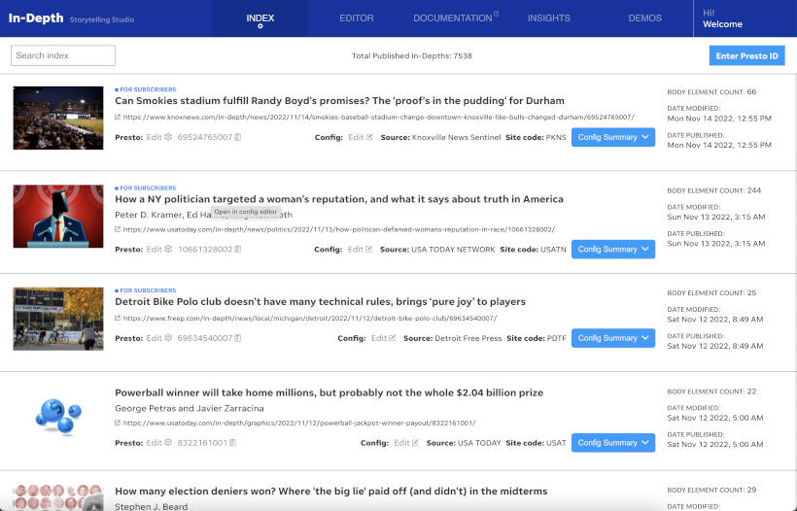The height and width of the screenshot is (511, 797).
Task: Open external link icon beside powerball-jackpot URL
Action: pos(118,424)
